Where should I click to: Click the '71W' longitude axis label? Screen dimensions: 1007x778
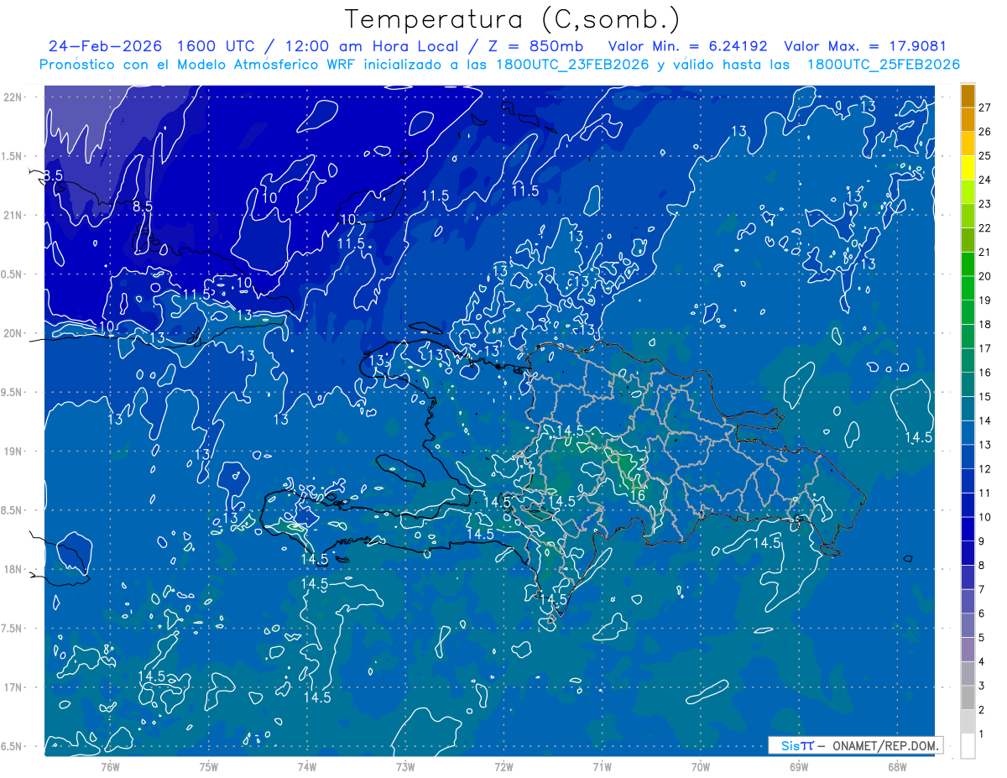pos(602,767)
